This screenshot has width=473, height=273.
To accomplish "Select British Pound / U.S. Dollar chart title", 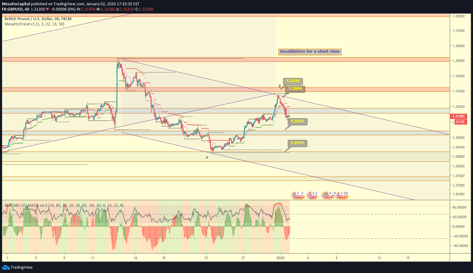I will click(38, 19).
